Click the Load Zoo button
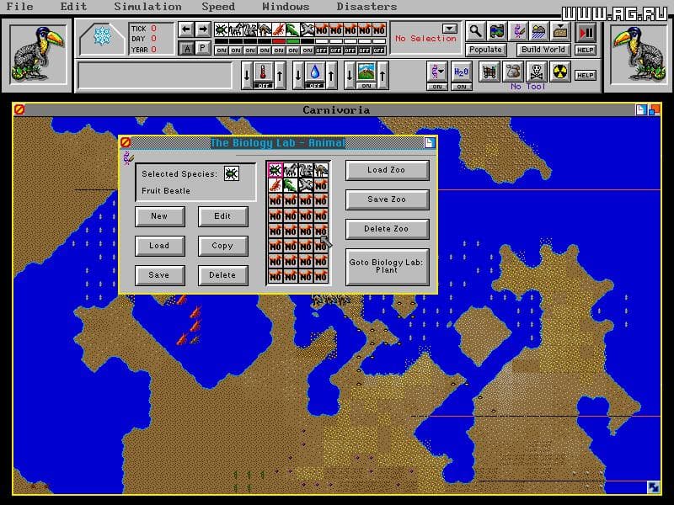 click(387, 170)
